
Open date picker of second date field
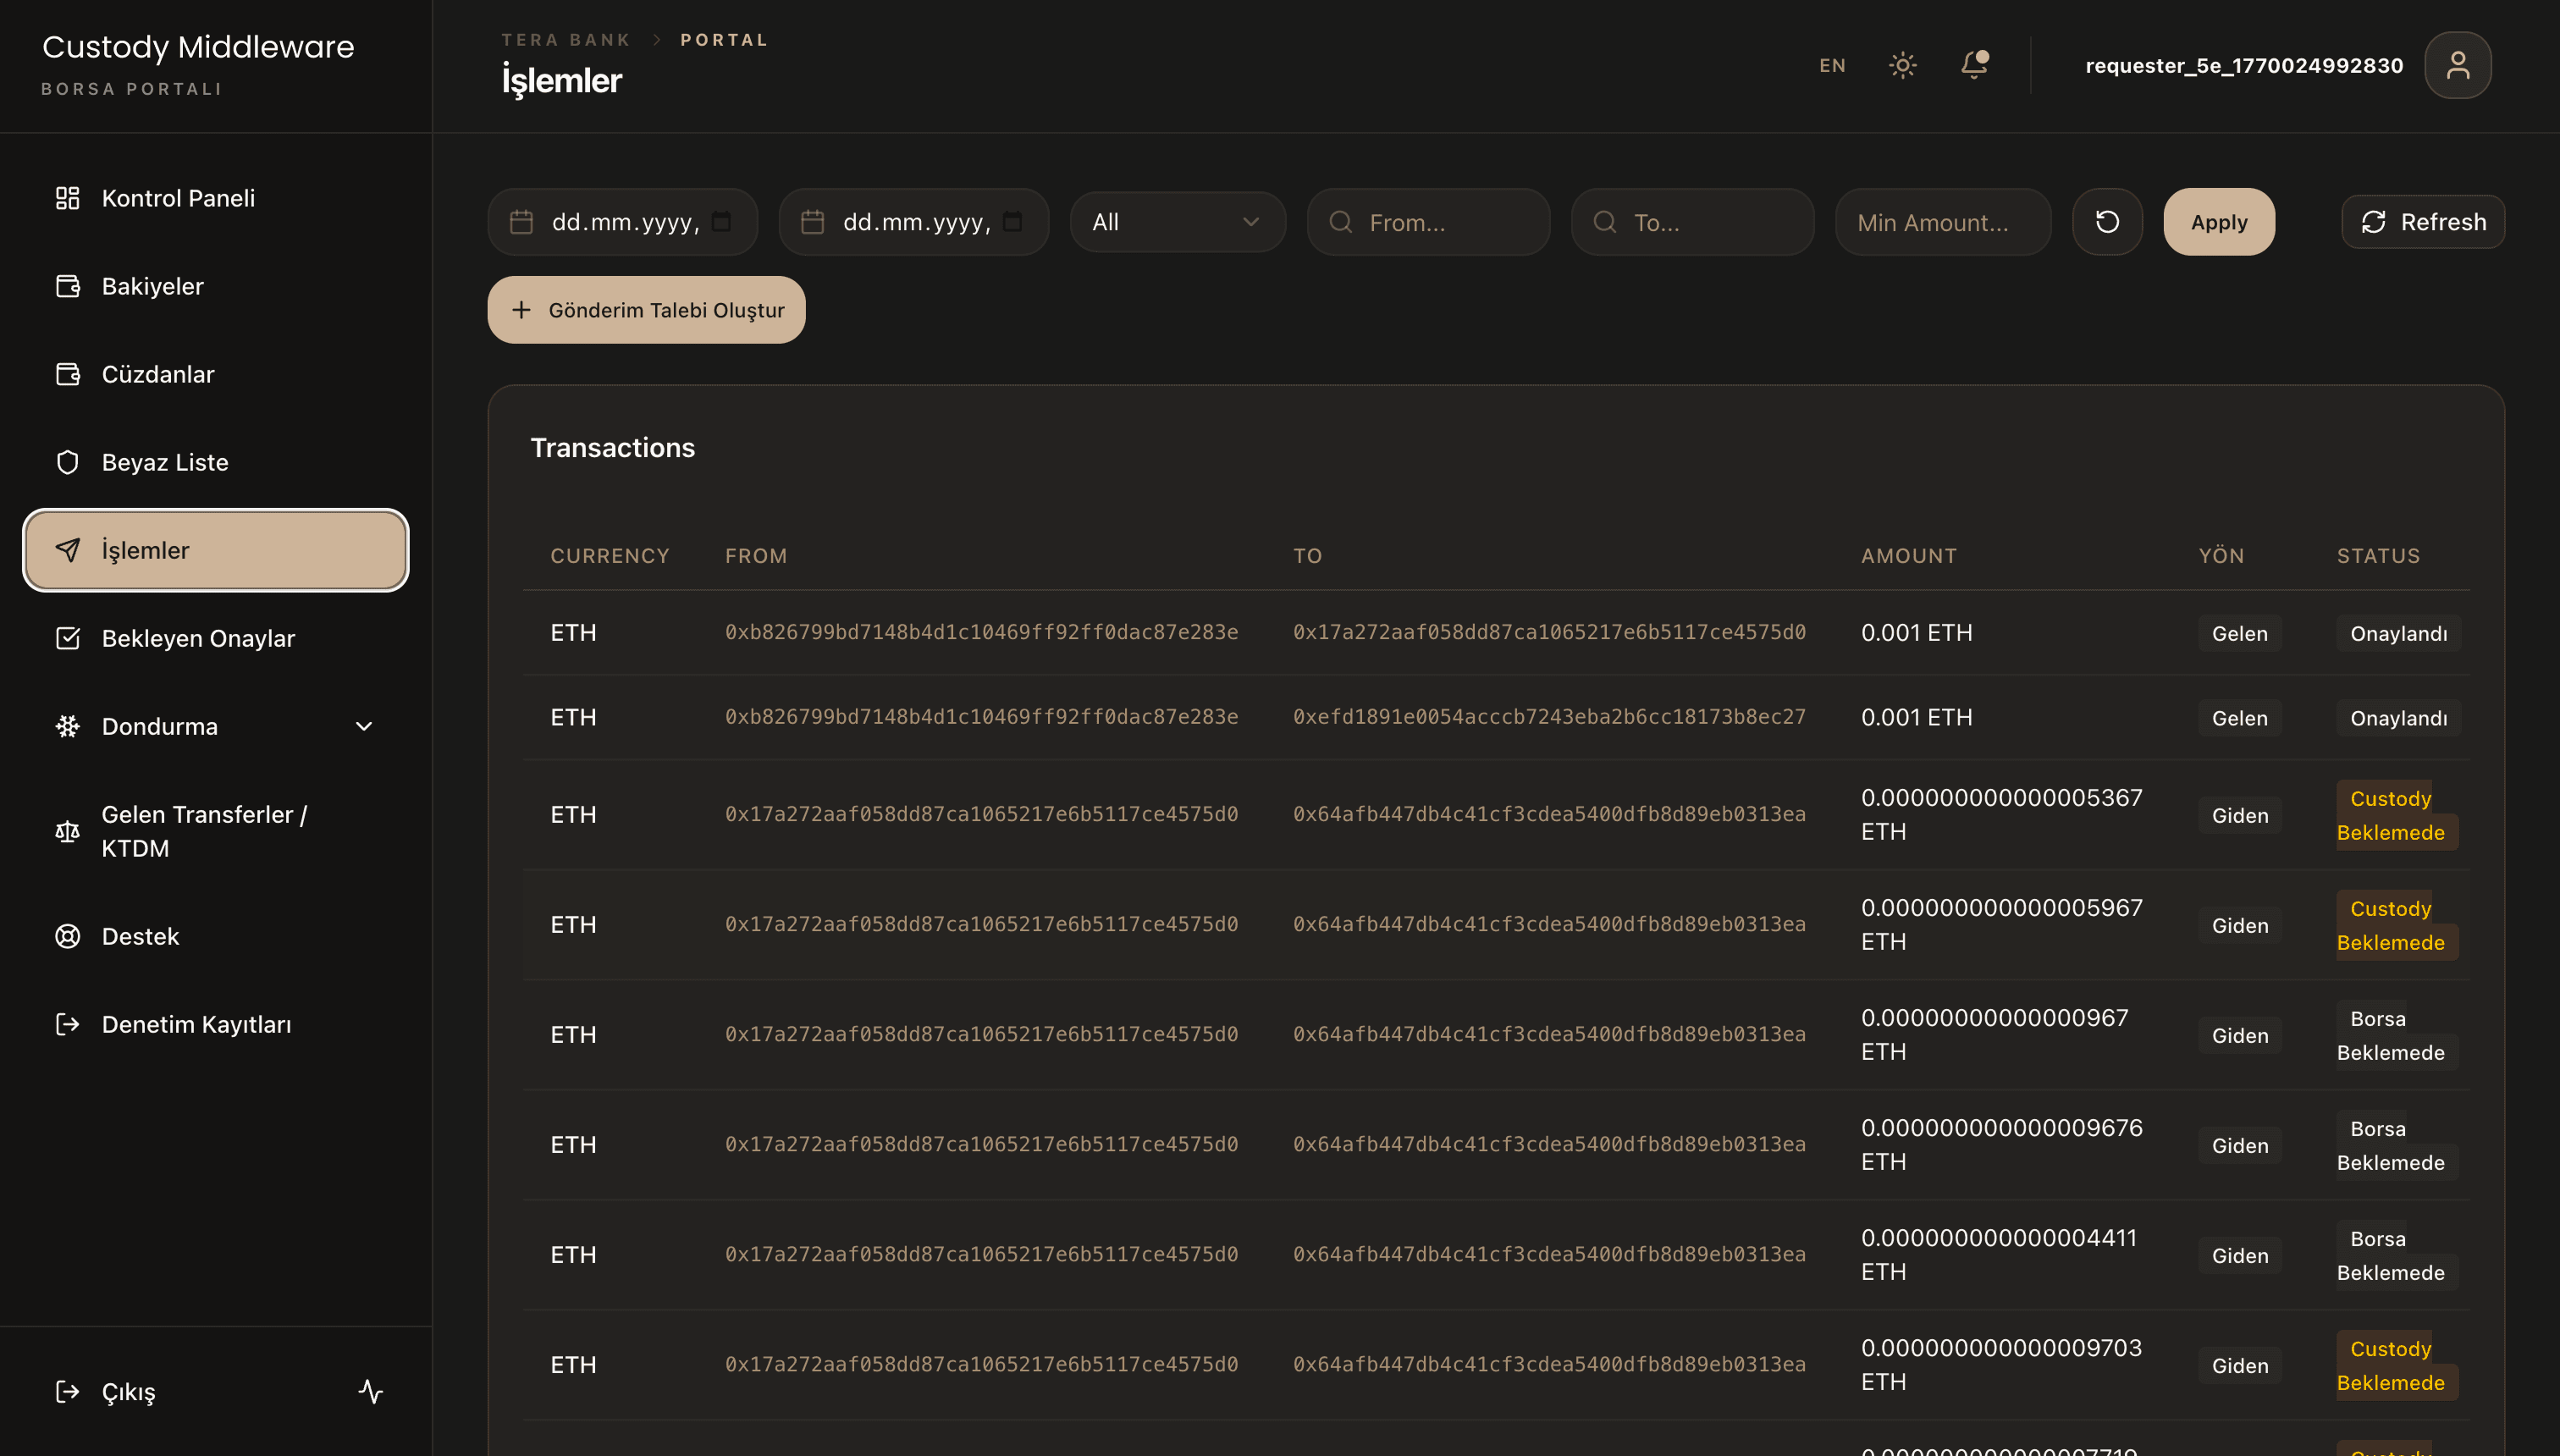pos(1012,222)
